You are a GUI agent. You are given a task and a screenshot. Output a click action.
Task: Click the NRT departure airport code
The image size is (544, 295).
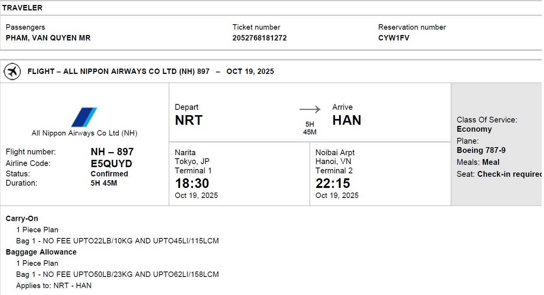tap(188, 120)
